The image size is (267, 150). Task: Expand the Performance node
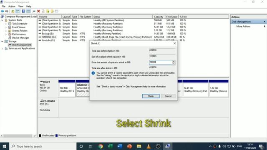coord(6,34)
